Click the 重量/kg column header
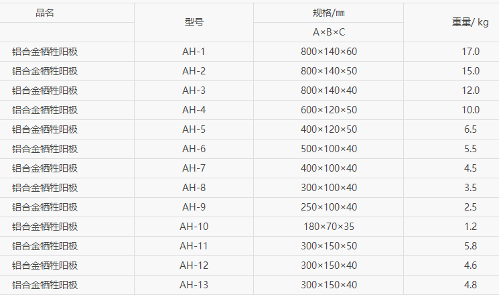This screenshot has width=499, height=295. (x=471, y=22)
